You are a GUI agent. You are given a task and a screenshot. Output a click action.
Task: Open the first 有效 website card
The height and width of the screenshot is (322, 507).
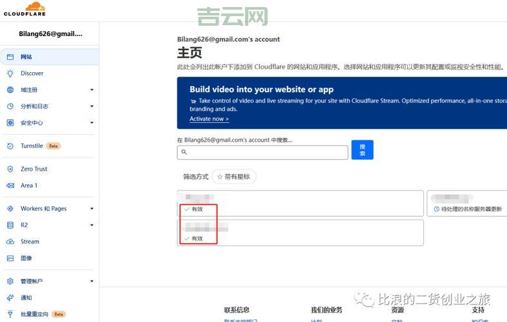[300, 204]
